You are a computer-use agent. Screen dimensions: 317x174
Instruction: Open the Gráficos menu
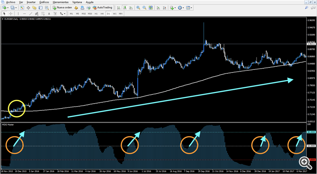click(44, 2)
